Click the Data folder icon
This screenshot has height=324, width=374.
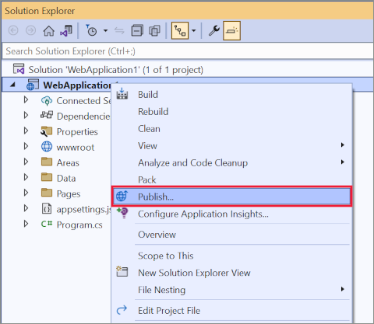pos(47,177)
